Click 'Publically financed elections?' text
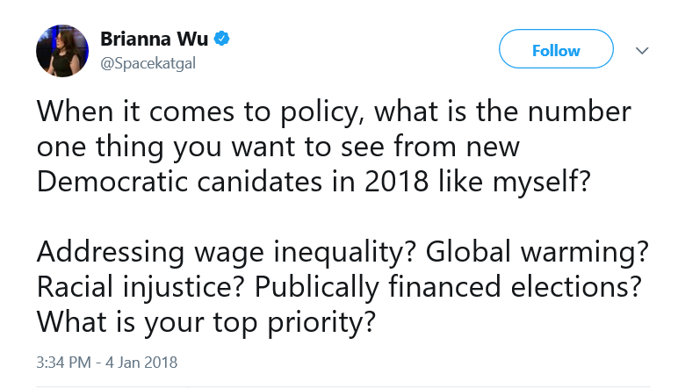This screenshot has height=388, width=678. click(x=448, y=287)
